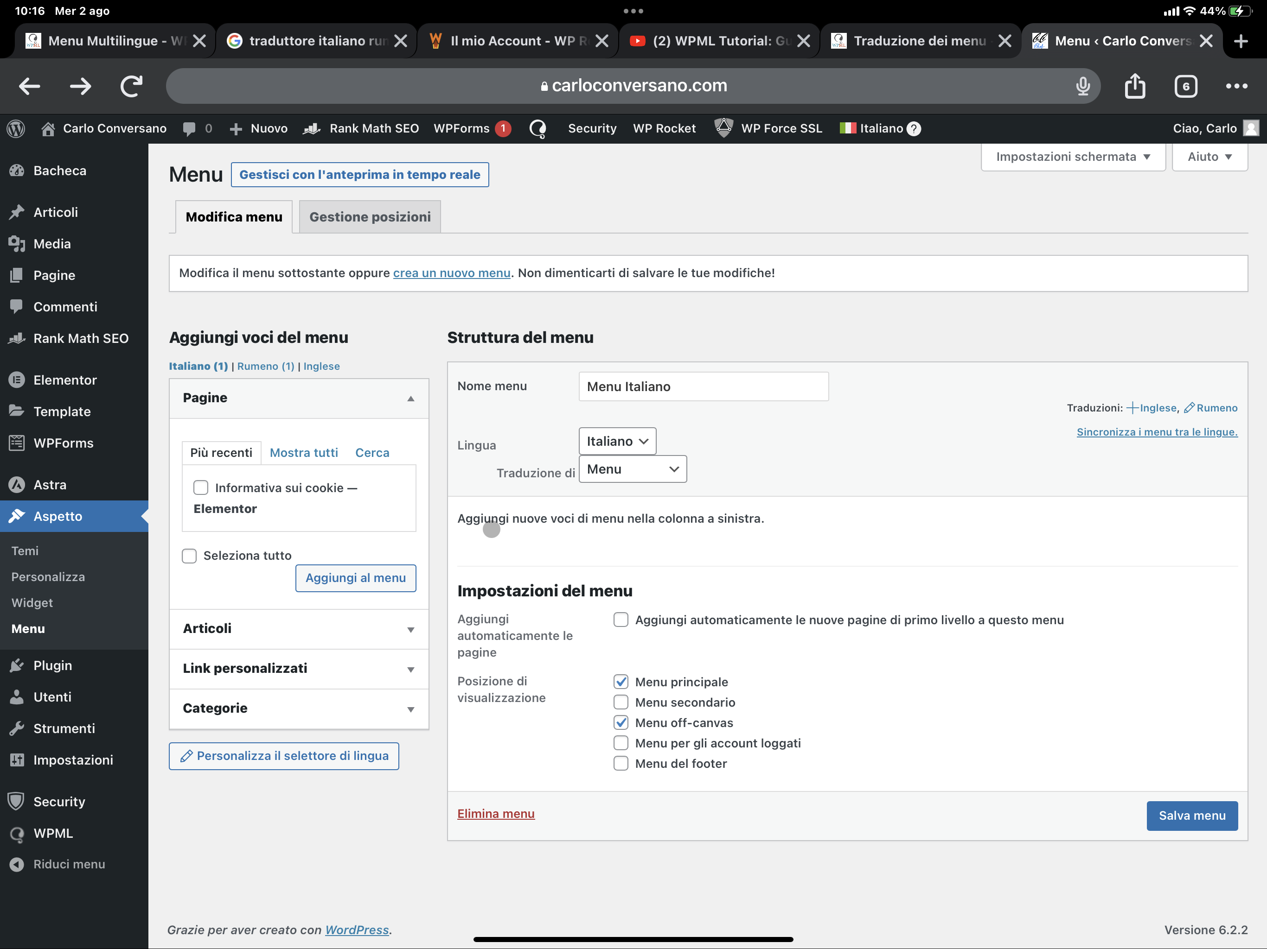Click Gestisci con l'anteprima in tempo reale

[x=360, y=175]
